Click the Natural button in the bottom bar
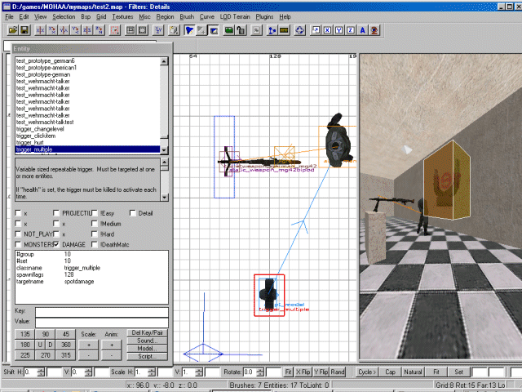The width and height of the screenshot is (522, 392). 414,372
